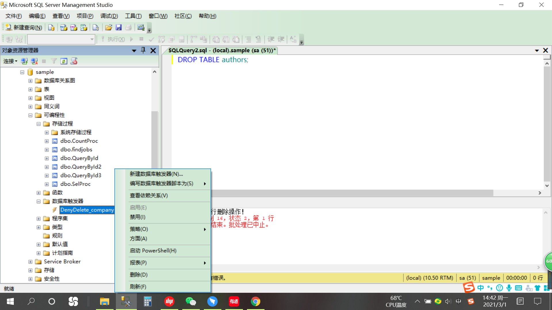This screenshot has height=310, width=552.
Task: Expand the dbo.CountProc stored procedure
Action: (47, 141)
